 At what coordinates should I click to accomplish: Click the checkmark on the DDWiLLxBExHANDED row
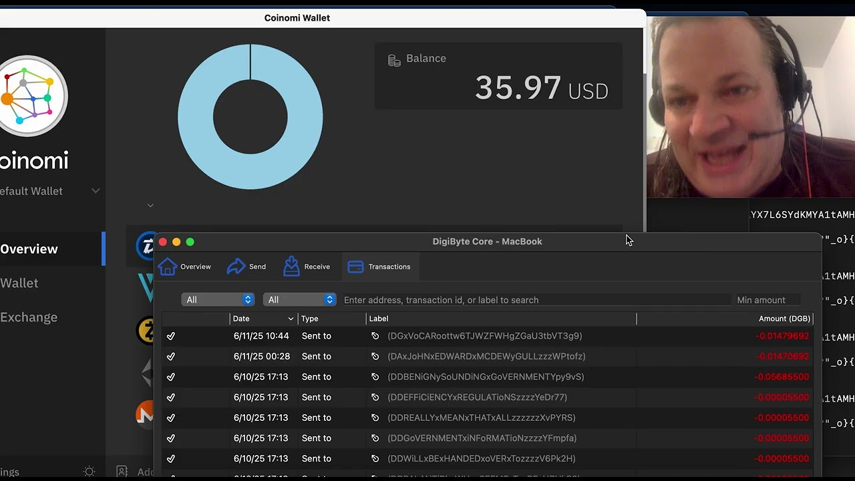[x=171, y=458]
